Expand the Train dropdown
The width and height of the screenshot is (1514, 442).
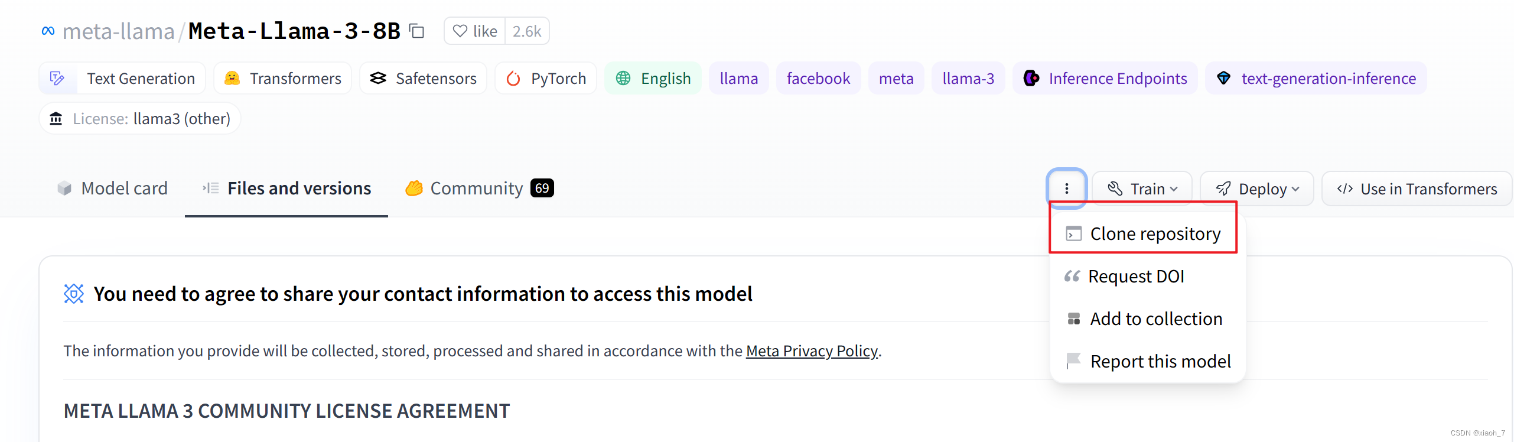1142,188
